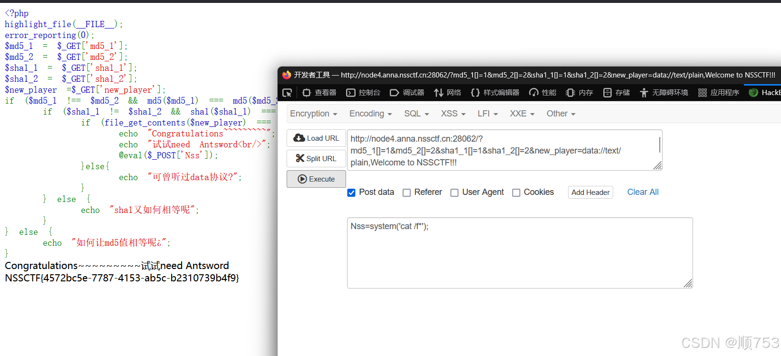The height and width of the screenshot is (356, 781).
Task: Open the XXE dropdown menu
Action: pyautogui.click(x=522, y=114)
